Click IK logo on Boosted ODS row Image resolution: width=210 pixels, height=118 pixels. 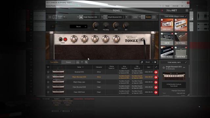click(156, 72)
